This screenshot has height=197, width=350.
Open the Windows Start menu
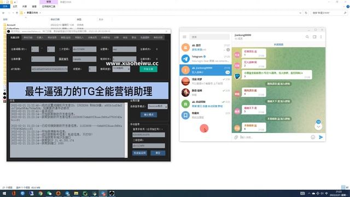(4, 193)
